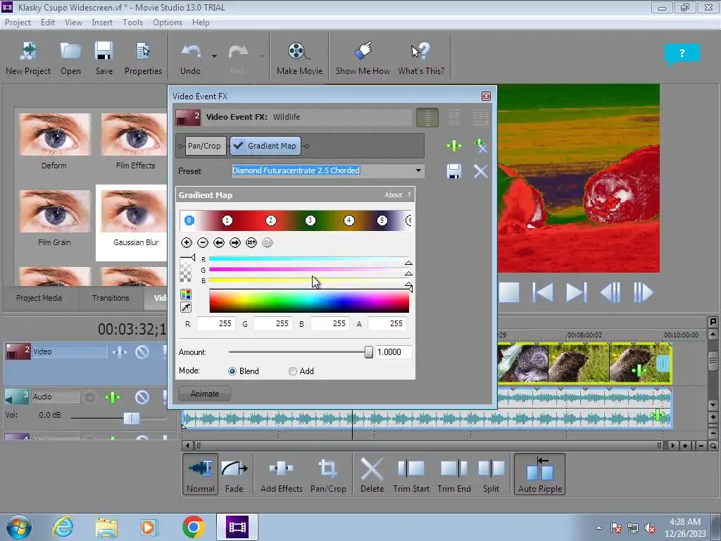Click the Amount slider handle

coord(369,352)
